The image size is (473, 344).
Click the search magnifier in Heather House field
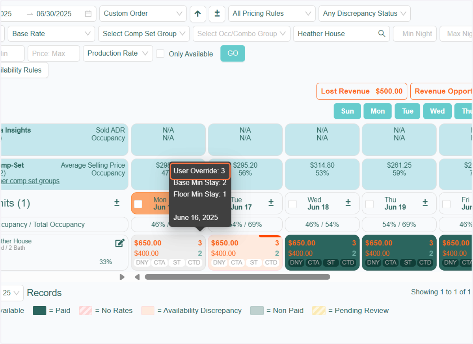tap(382, 34)
